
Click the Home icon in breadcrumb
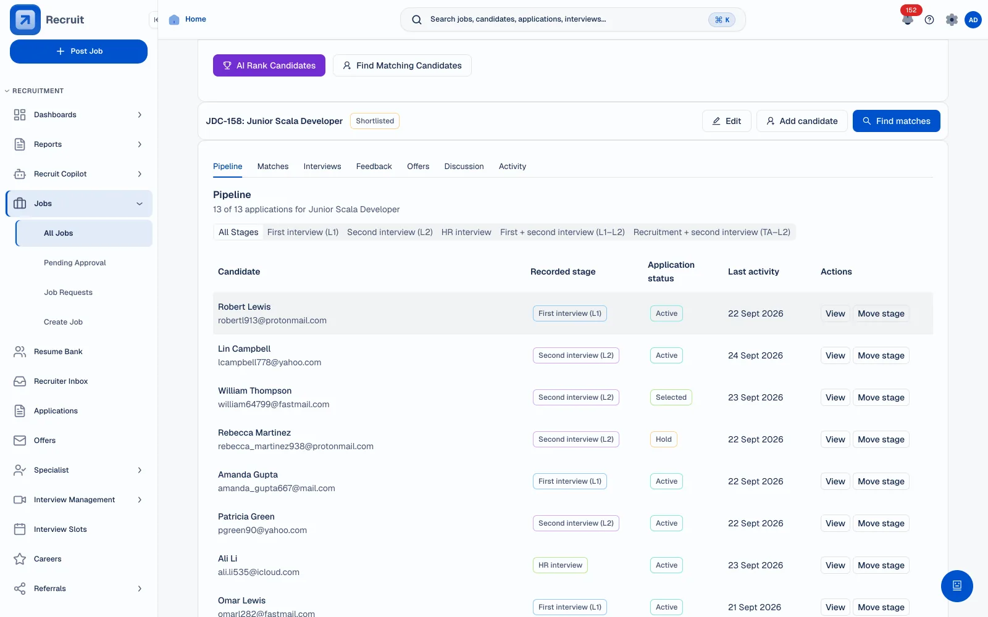174,19
